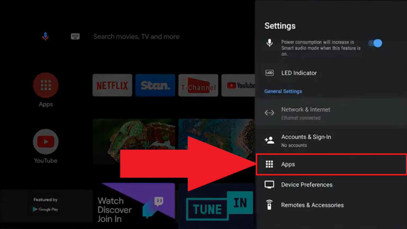Launch the YouTube circle icon in sidebar
Viewport: 407px width, 229px height.
(x=46, y=142)
